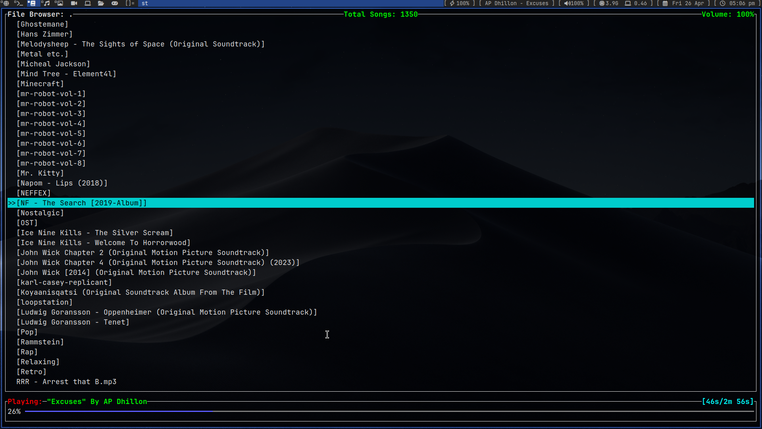
Task: Switch to the globe browser workspace tag
Action: pyautogui.click(x=6, y=3)
